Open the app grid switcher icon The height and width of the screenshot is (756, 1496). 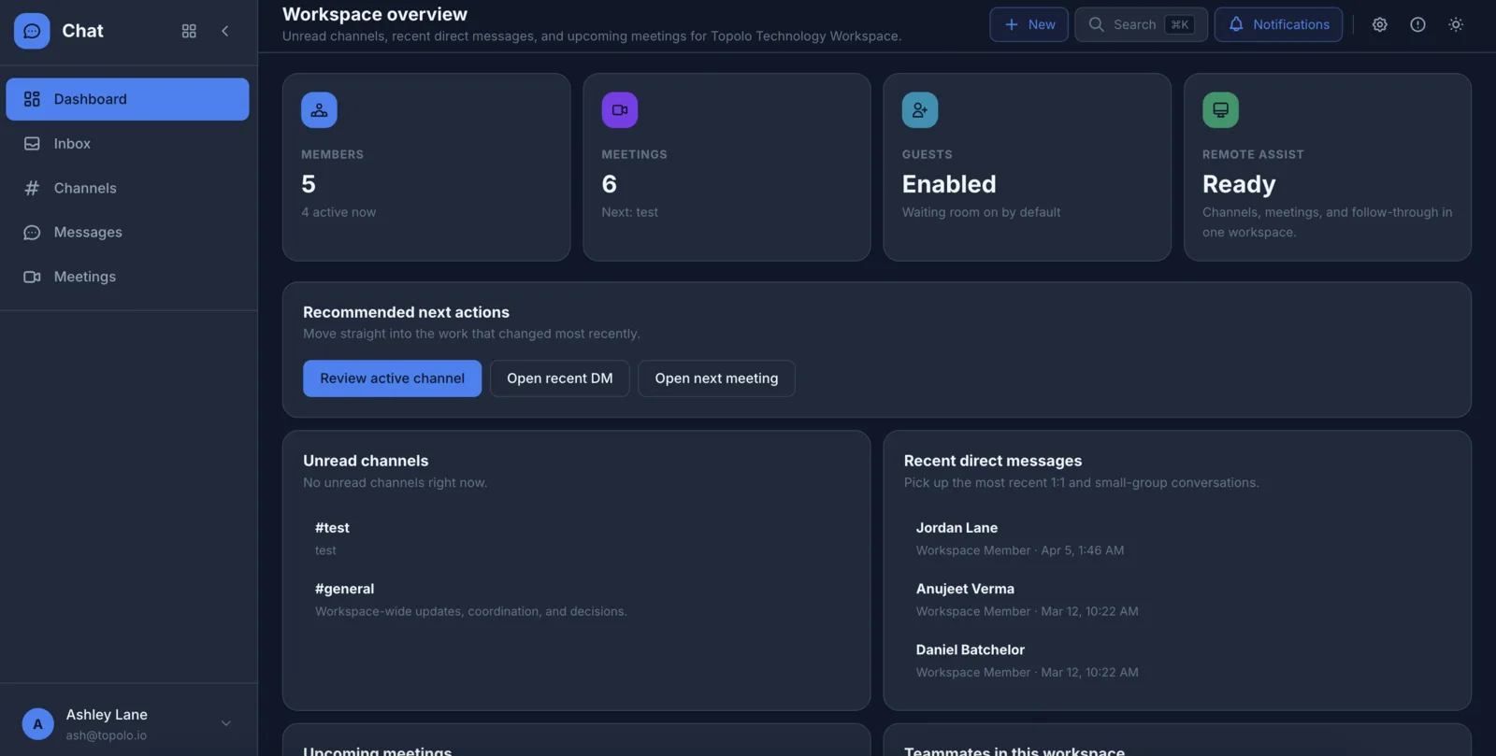(x=189, y=31)
